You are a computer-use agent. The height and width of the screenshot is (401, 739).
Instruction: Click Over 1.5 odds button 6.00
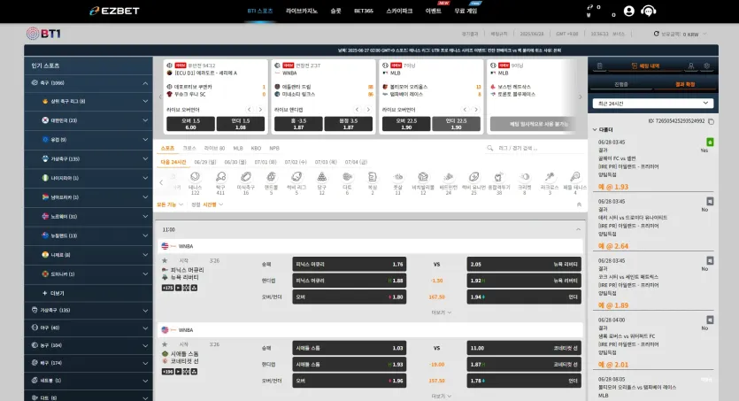190,124
